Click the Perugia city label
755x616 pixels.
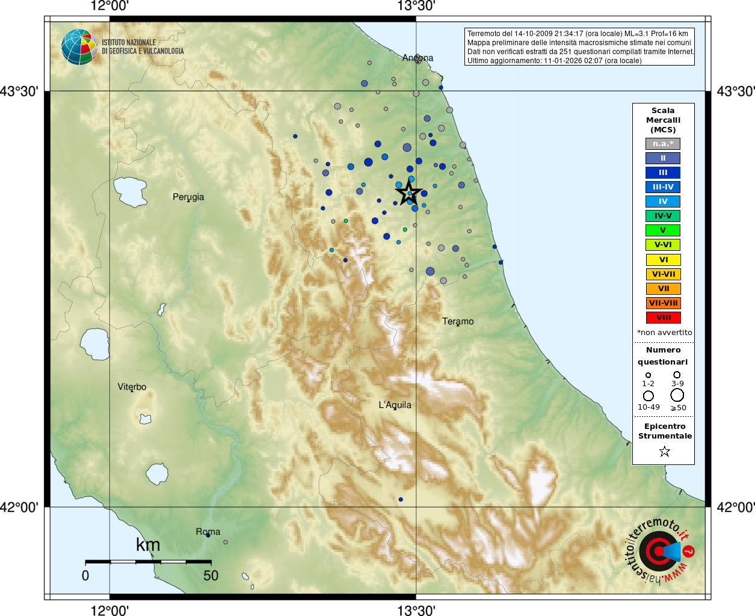[188, 197]
